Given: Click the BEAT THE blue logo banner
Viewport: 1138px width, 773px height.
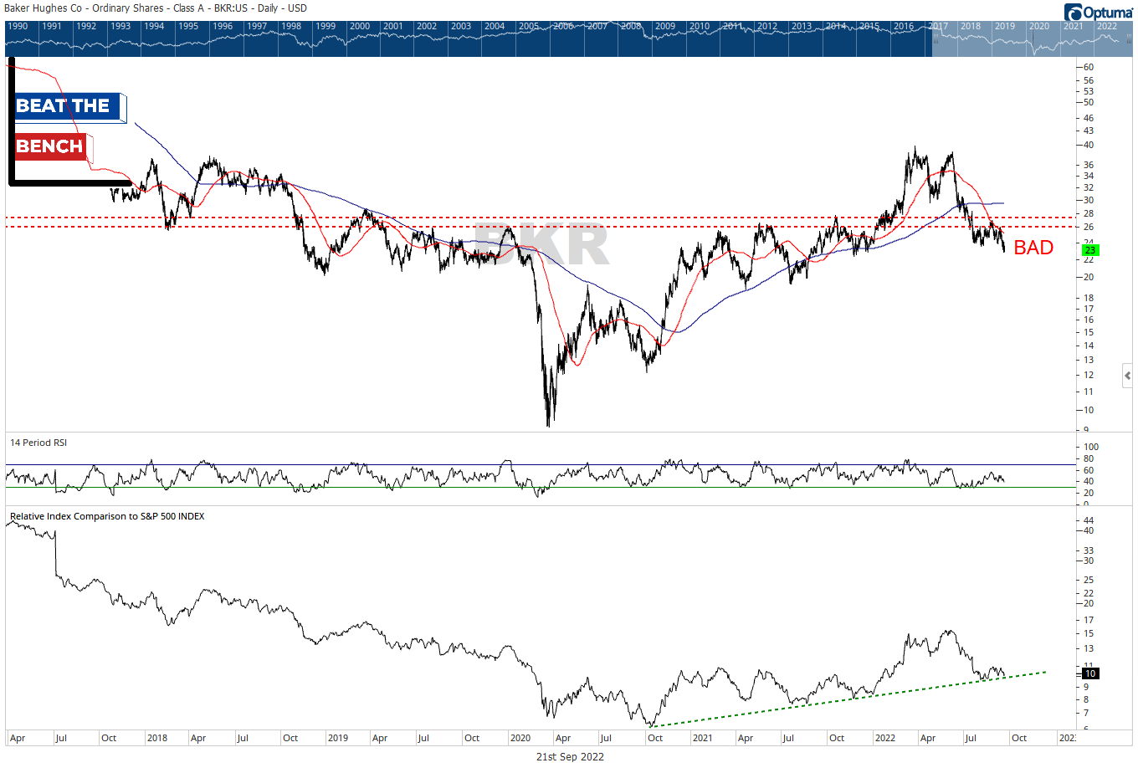Looking at the screenshot, I should pos(69,107).
